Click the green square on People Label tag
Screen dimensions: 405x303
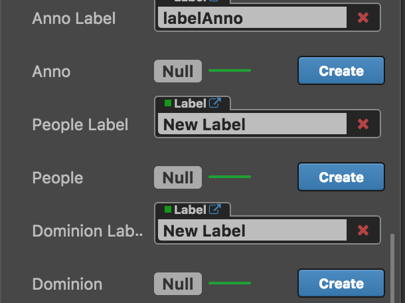pyautogui.click(x=167, y=104)
